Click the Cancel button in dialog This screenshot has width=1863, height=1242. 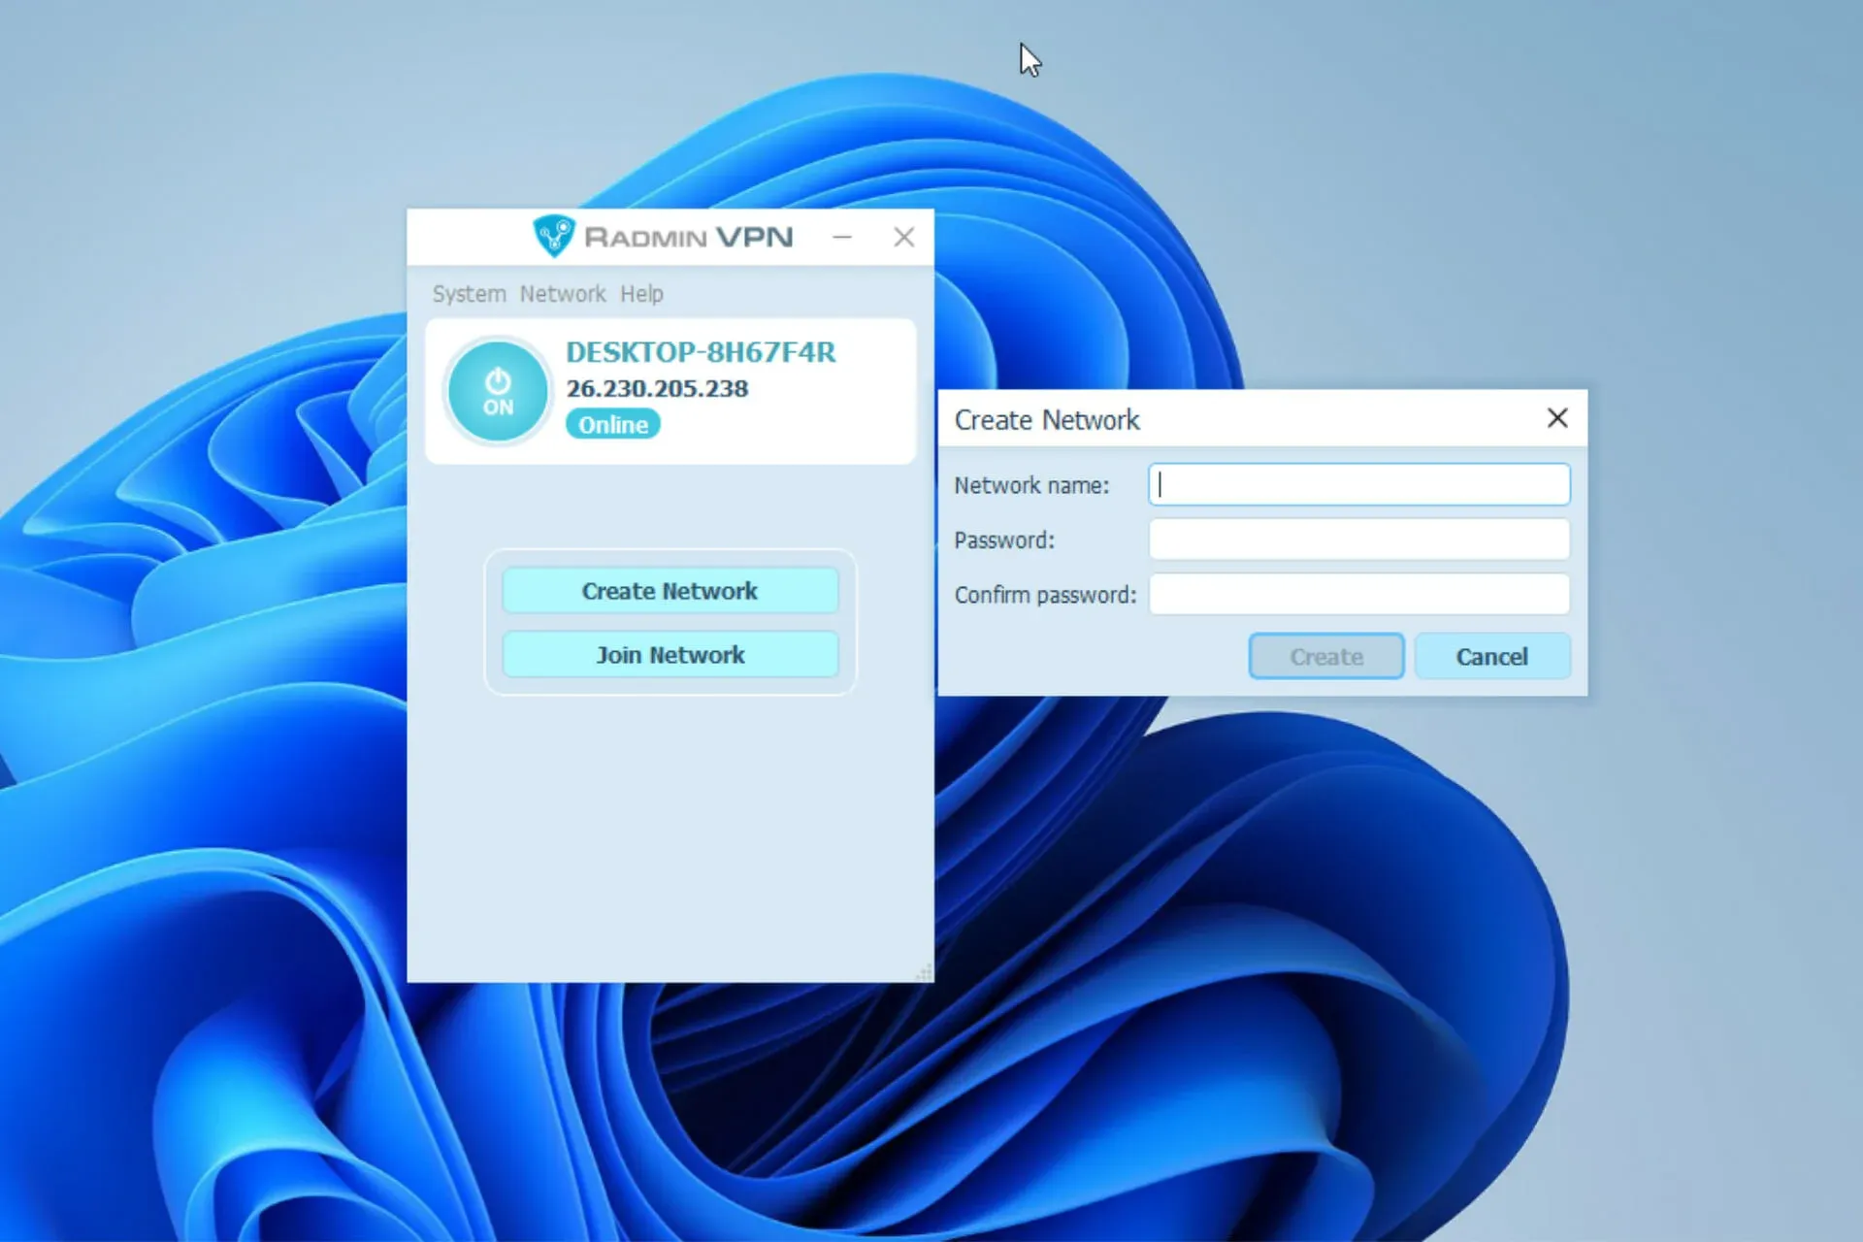(x=1490, y=656)
